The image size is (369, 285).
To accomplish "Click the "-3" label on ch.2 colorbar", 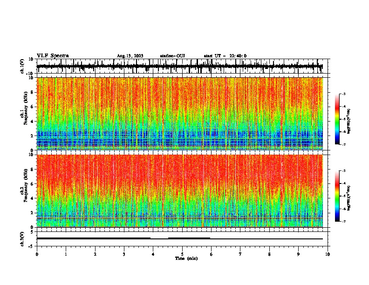I will point(344,171).
